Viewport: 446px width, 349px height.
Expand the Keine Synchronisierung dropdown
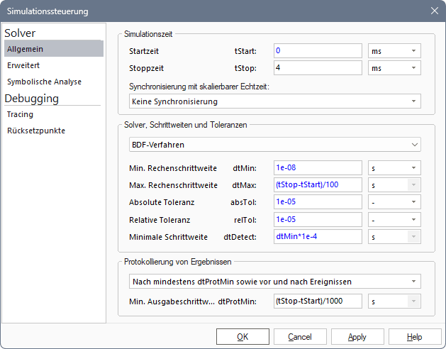pyautogui.click(x=275, y=101)
